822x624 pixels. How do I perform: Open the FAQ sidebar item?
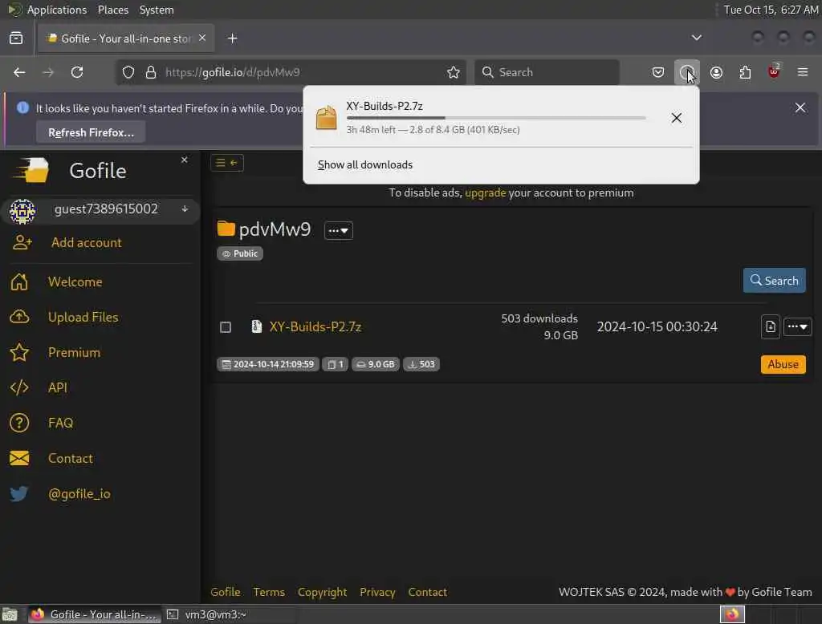60,423
